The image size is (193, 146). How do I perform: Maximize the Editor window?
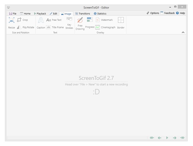point(175,7)
